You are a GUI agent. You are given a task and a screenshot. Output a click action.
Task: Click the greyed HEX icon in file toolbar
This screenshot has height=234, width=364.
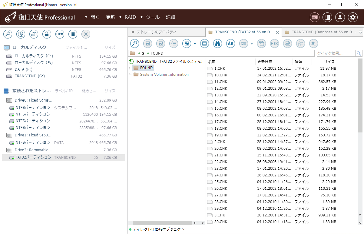coord(274,44)
